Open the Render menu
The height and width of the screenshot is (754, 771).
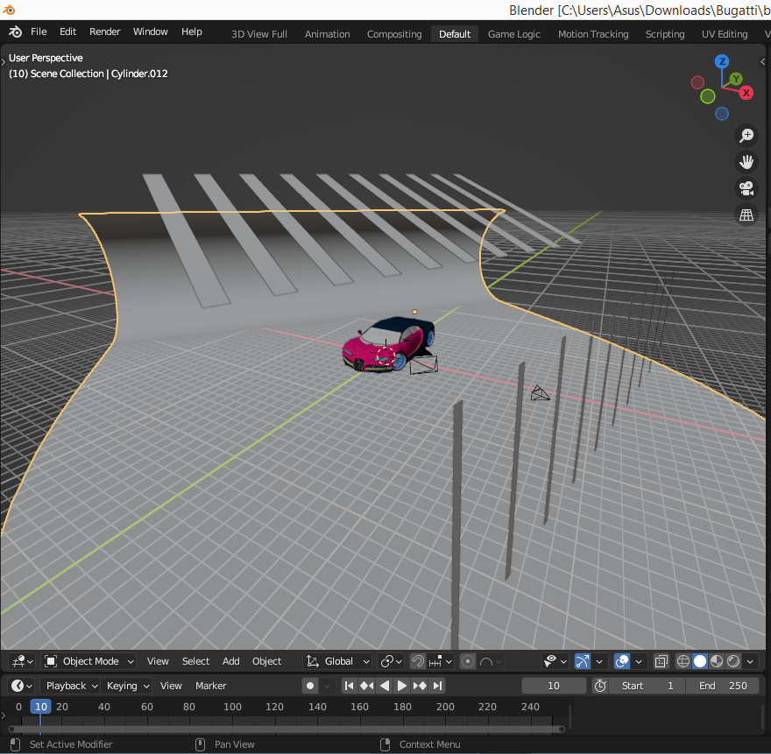coord(105,32)
